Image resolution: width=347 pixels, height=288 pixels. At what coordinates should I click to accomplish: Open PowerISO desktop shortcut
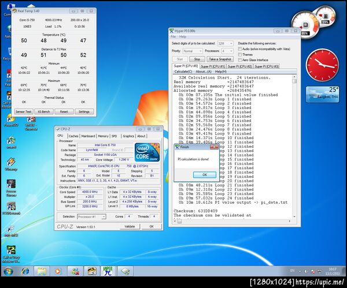(10, 121)
